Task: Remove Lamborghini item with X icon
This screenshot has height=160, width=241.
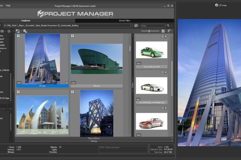Action: 166,72
